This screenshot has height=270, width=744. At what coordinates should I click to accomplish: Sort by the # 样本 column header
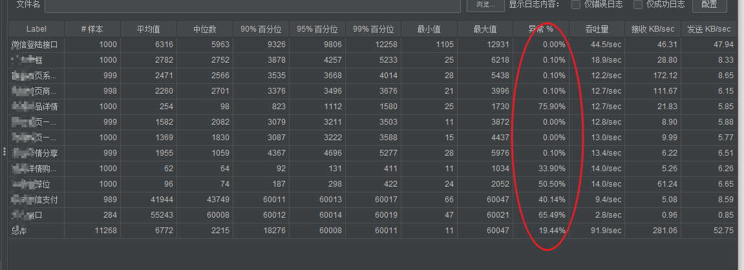click(92, 29)
